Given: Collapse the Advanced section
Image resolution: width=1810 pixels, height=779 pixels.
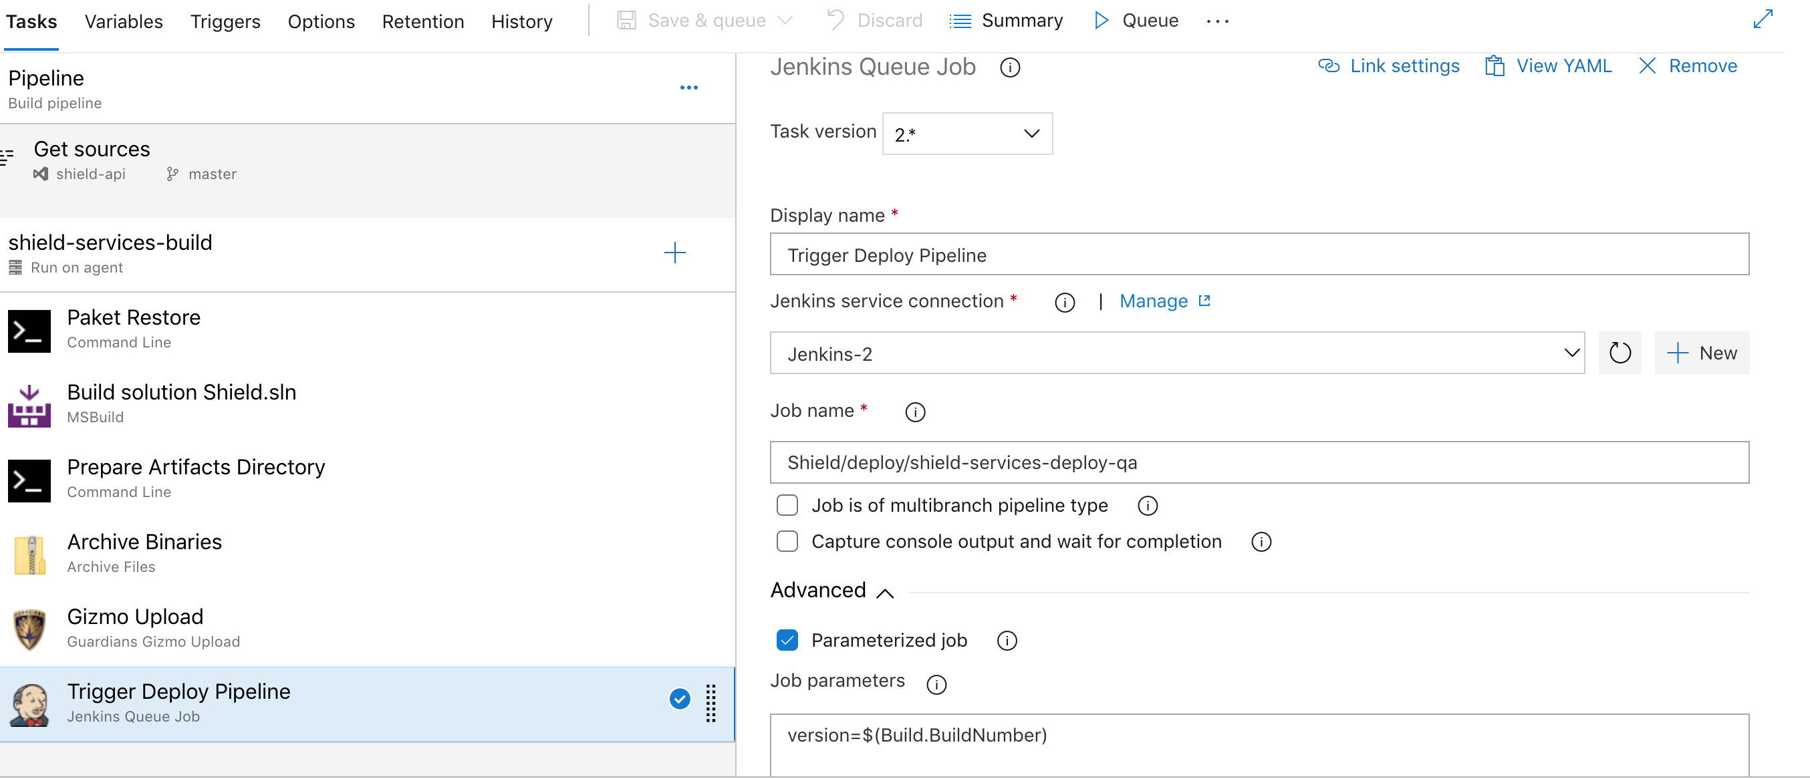Looking at the screenshot, I should (885, 592).
